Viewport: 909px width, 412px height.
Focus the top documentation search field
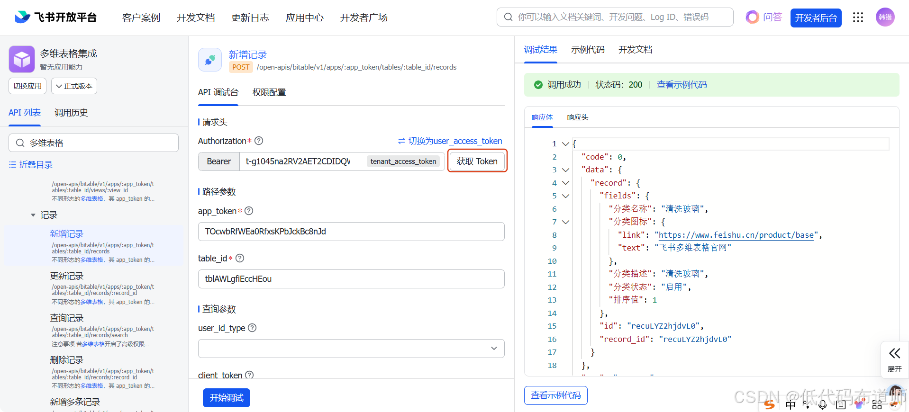pos(615,17)
